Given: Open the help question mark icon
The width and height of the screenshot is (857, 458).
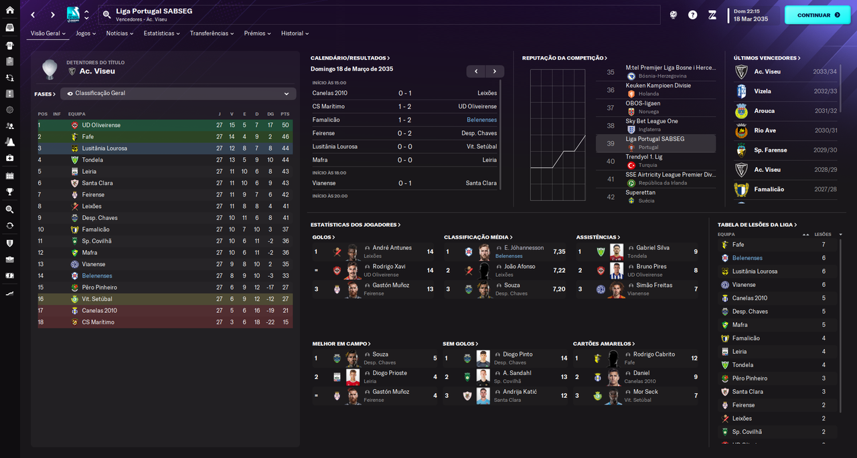Looking at the screenshot, I should pos(692,15).
